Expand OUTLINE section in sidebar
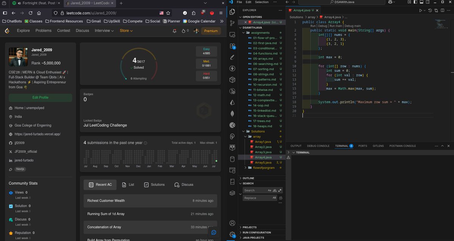The image size is (454, 241). click(261, 178)
